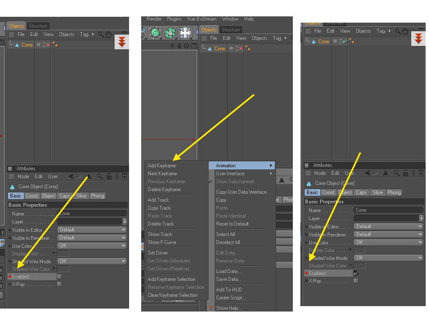Open Visible in Editor dropdown, Enabled-unchecked panel
Viewport: 429px width, 322px height.
pyautogui.click(x=92, y=230)
